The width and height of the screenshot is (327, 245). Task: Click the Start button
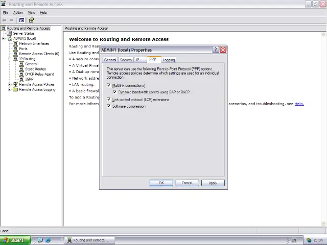(x=15, y=240)
